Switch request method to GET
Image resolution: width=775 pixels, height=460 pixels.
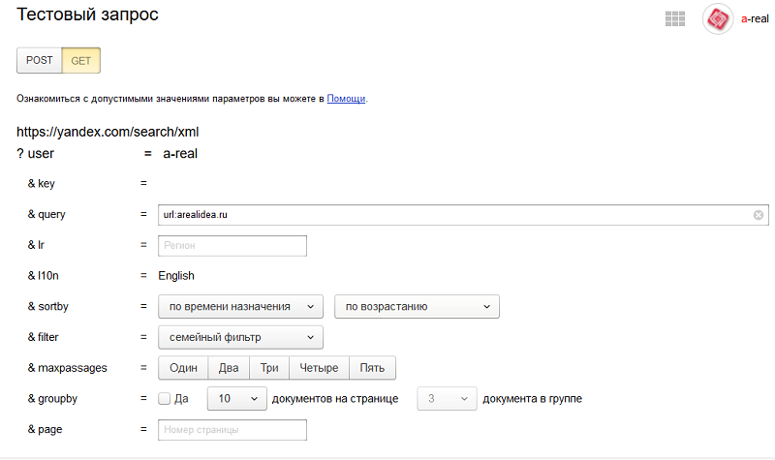tap(81, 60)
